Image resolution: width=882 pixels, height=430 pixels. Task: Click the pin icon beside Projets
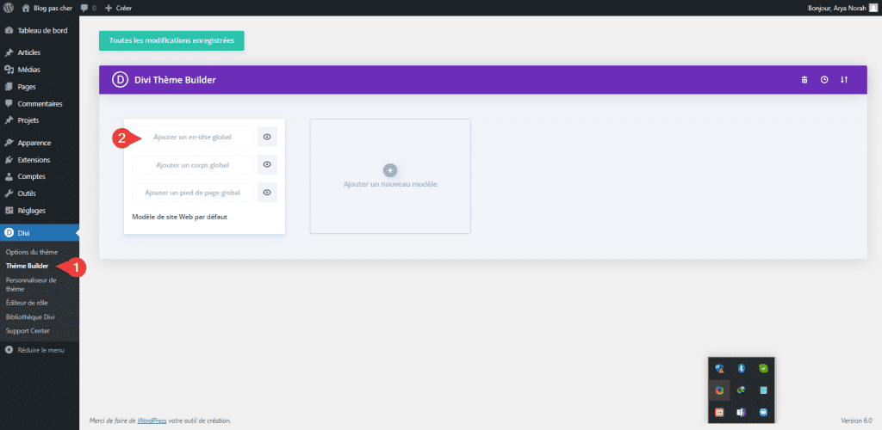(x=9, y=120)
